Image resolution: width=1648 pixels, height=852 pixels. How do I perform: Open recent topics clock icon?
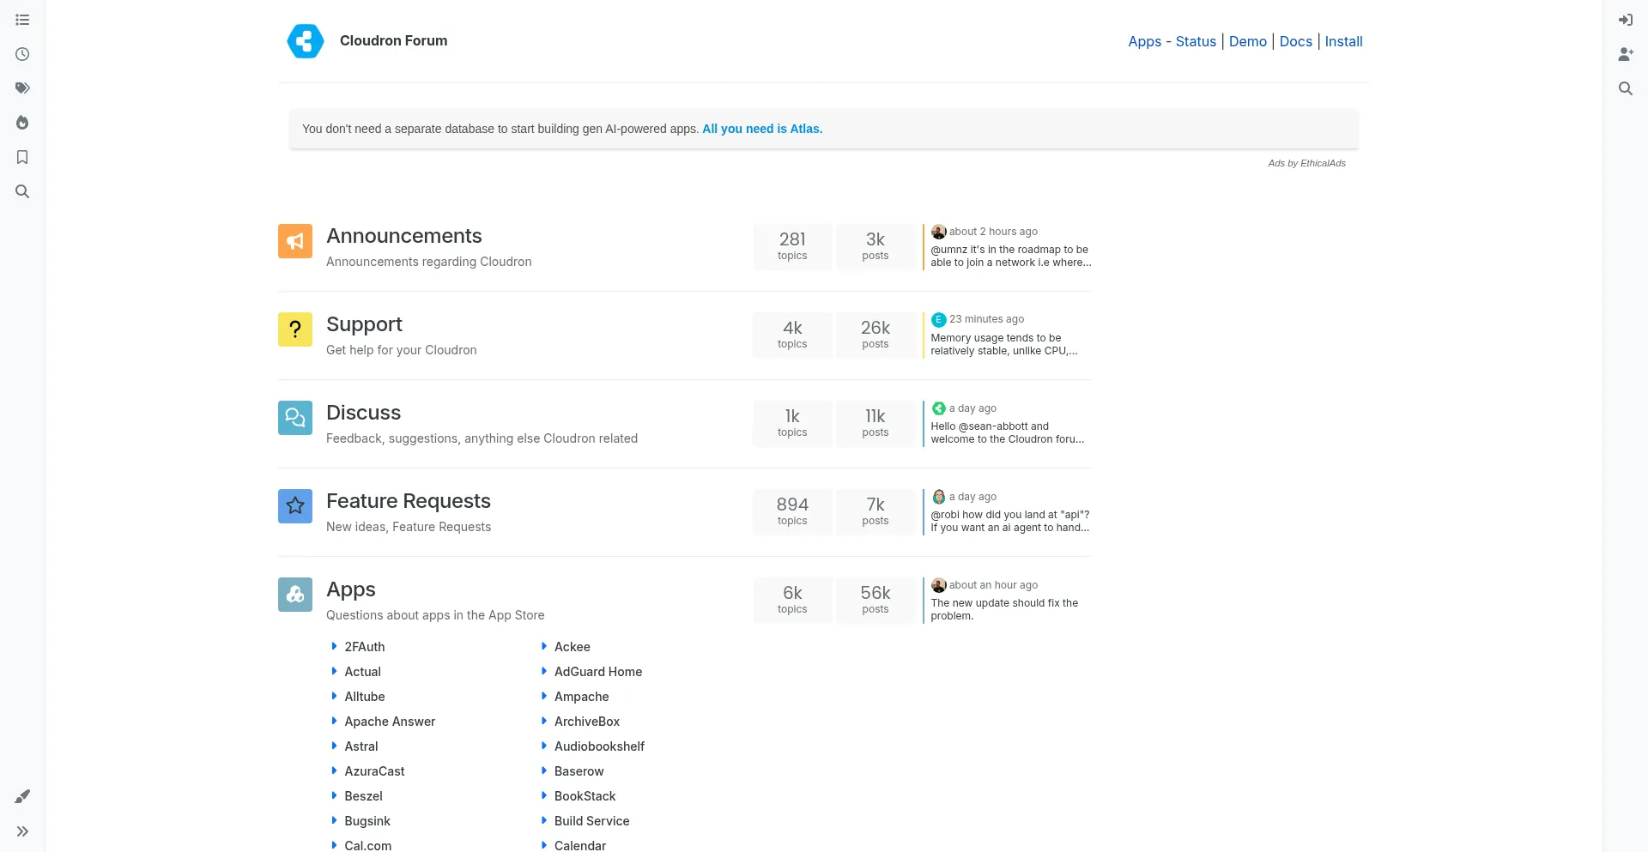coord(22,54)
